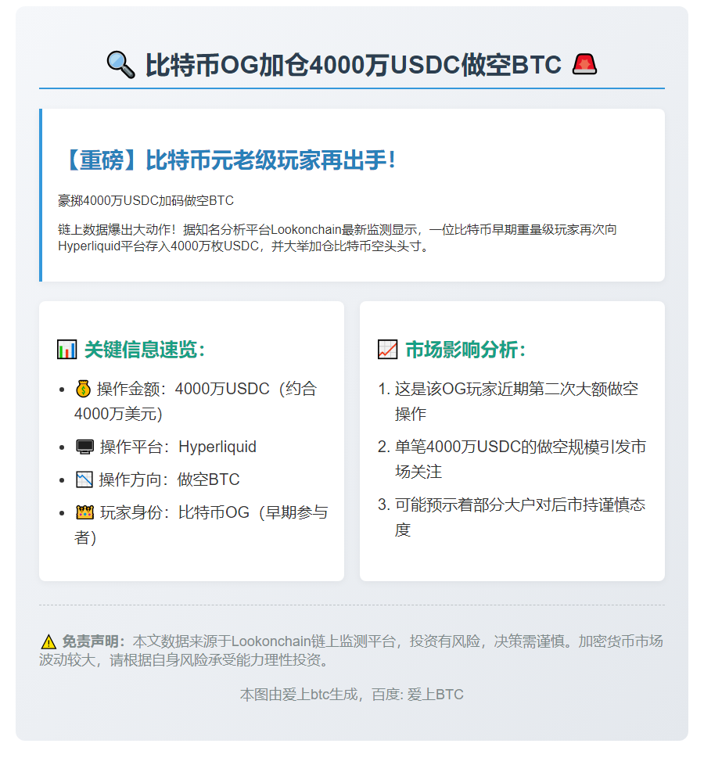Click the warning triangle icon beside 免责声明
This screenshot has width=704, height=765.
[48, 641]
